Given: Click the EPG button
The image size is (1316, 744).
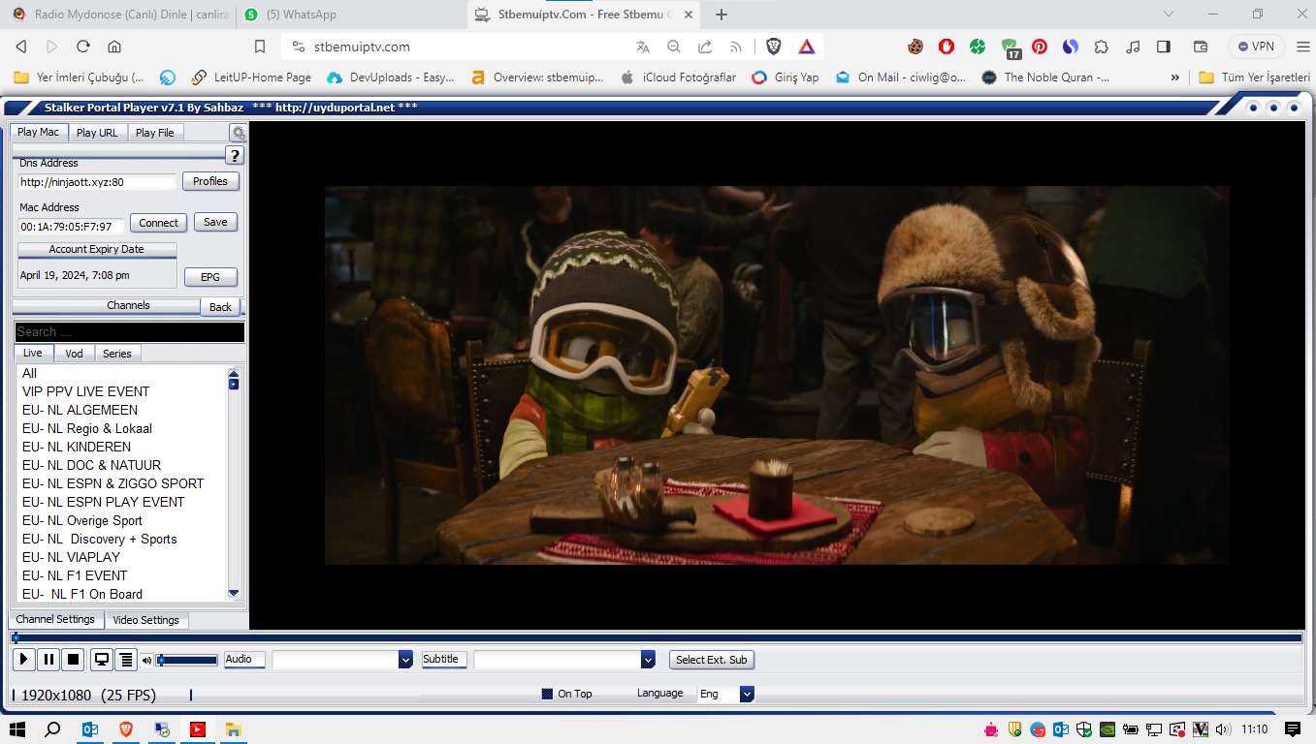Looking at the screenshot, I should (x=210, y=277).
